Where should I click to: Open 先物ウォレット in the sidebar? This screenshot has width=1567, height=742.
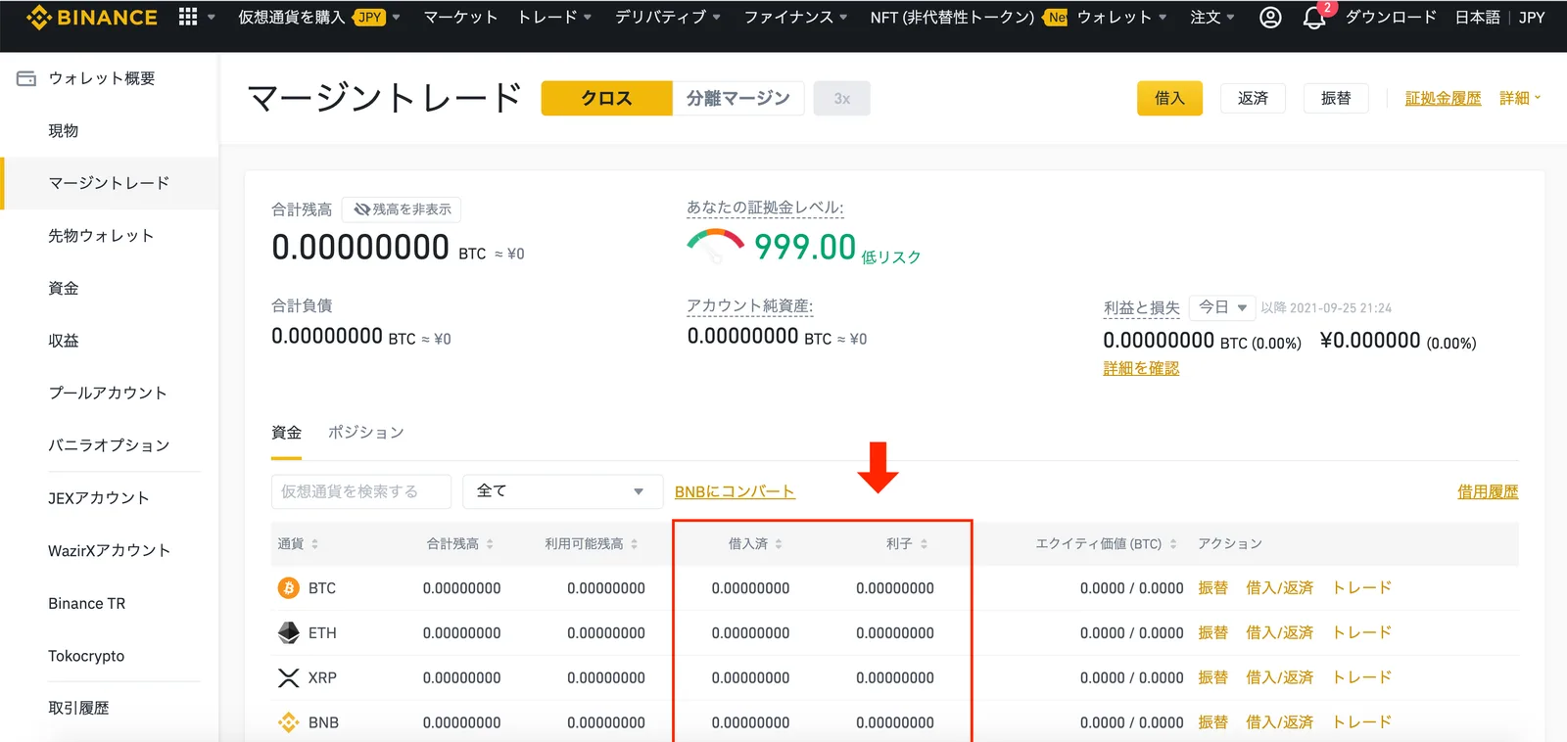click(x=101, y=236)
